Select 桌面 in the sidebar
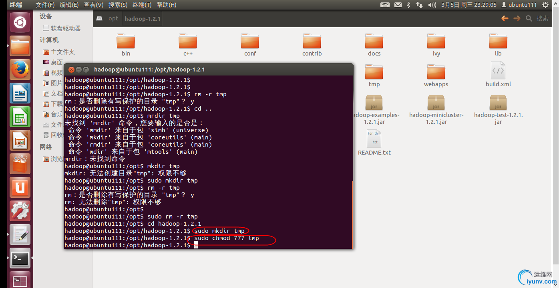Screen dimensions: 559x288 point(54,62)
